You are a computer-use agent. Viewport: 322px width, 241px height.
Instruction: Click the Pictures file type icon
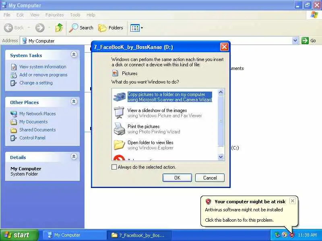115,73
